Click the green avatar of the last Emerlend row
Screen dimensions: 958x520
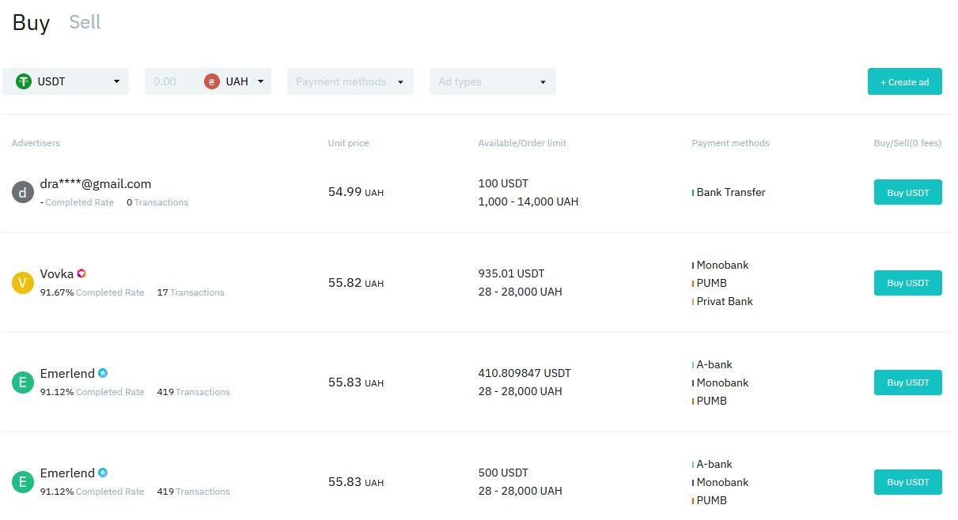click(23, 482)
